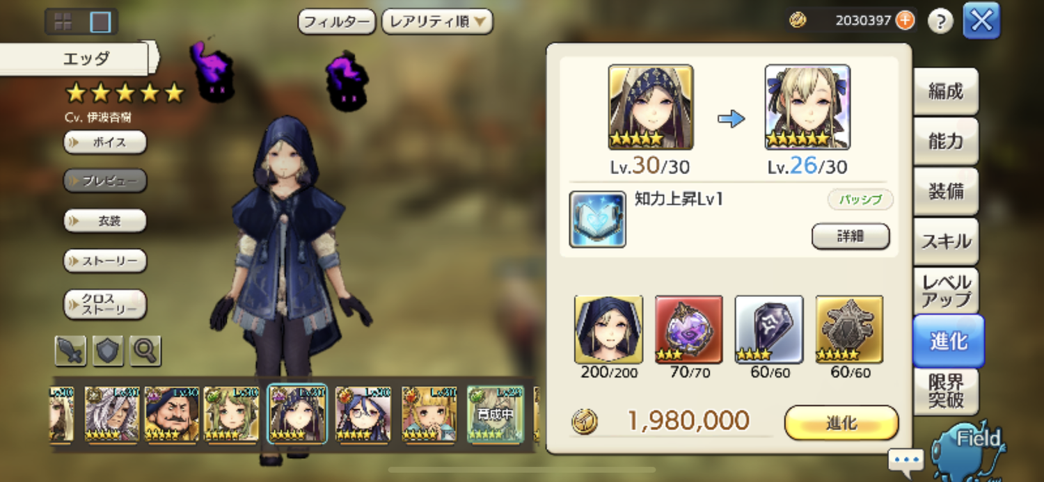Screen dimensions: 1044x482
Task: Switch to grid view toggle
Action: click(63, 22)
